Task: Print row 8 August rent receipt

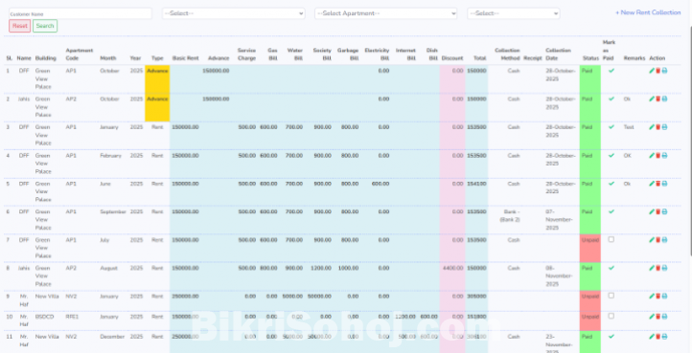Action: click(x=664, y=268)
